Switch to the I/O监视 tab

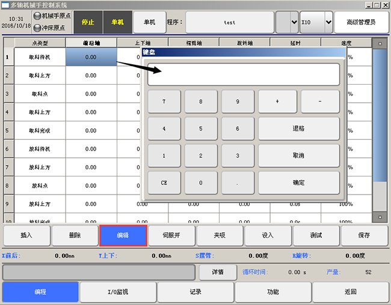[119, 292]
